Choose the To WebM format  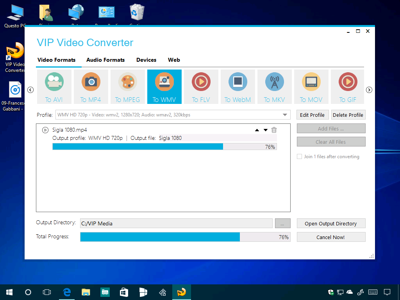pos(238,87)
